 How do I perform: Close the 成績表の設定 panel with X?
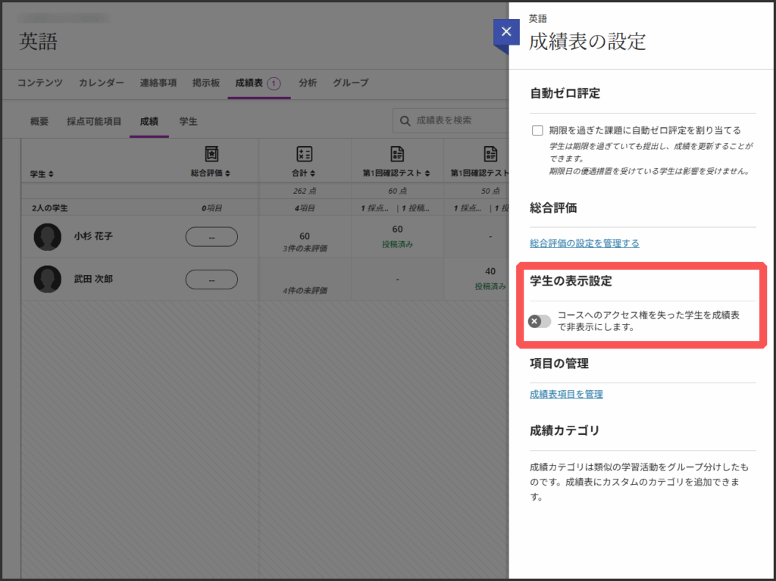click(x=505, y=33)
